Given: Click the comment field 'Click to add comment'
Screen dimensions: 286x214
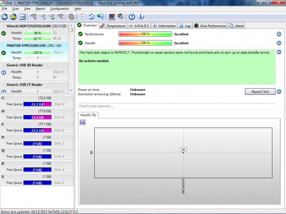Looking at the screenshot, I should (x=177, y=106).
